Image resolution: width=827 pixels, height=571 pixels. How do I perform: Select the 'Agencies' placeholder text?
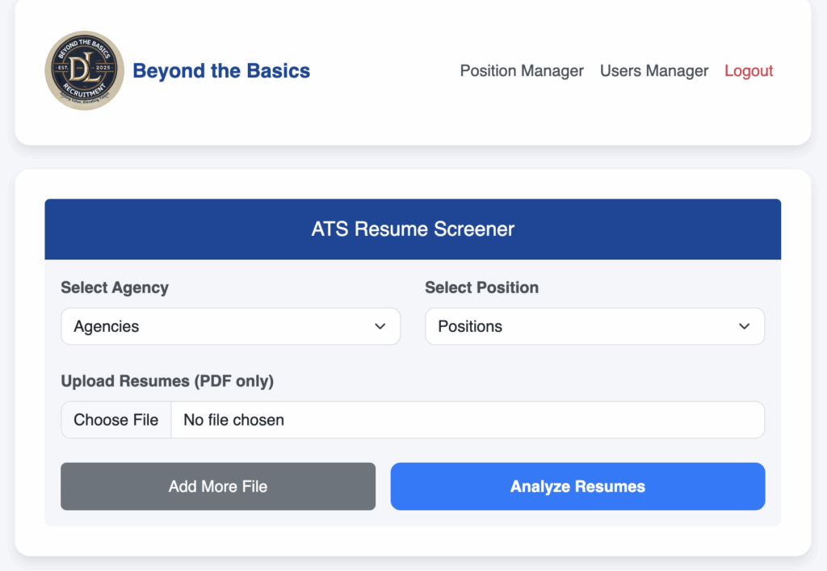click(x=107, y=326)
